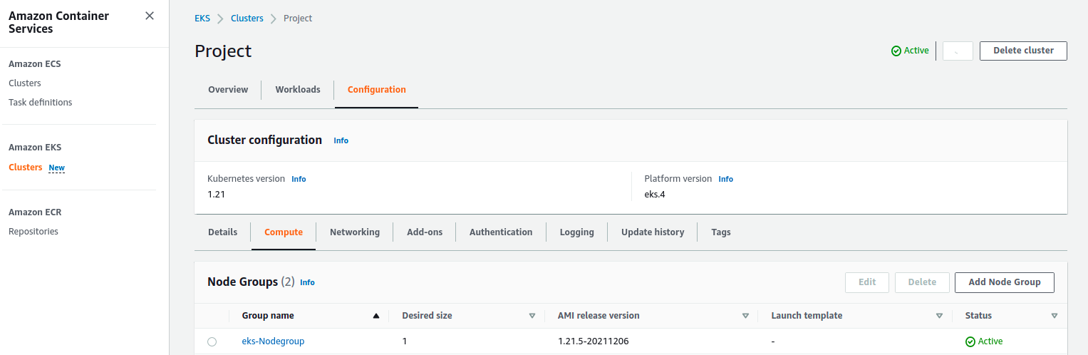The image size is (1088, 355).
Task: Click the New badge next to EKS Clusters
Action: [56, 168]
